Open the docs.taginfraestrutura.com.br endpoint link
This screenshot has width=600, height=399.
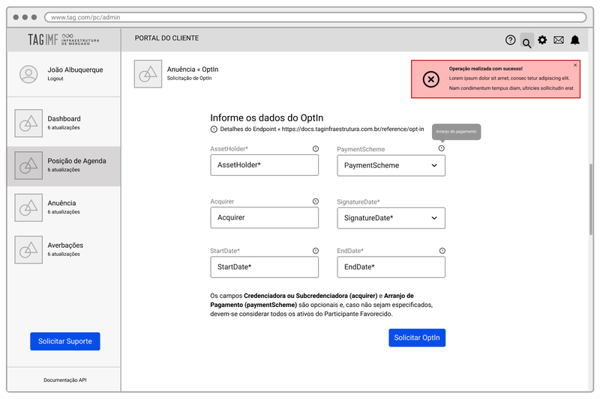click(352, 129)
